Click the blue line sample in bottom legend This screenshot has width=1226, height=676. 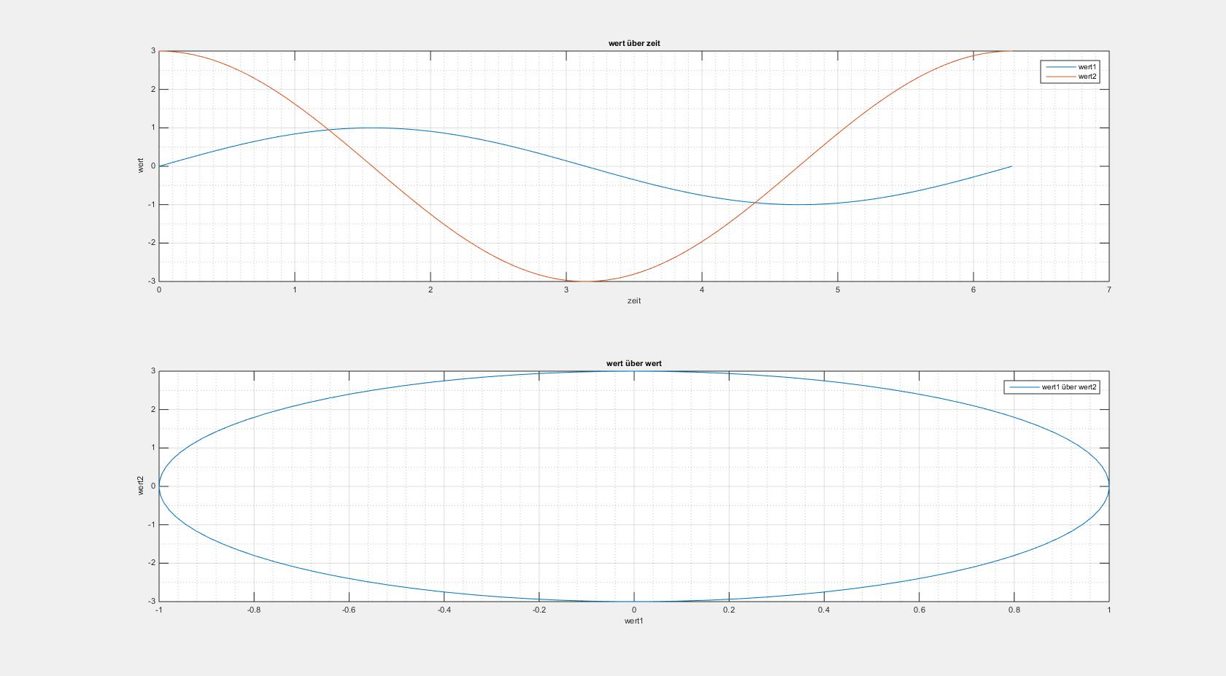(1024, 387)
